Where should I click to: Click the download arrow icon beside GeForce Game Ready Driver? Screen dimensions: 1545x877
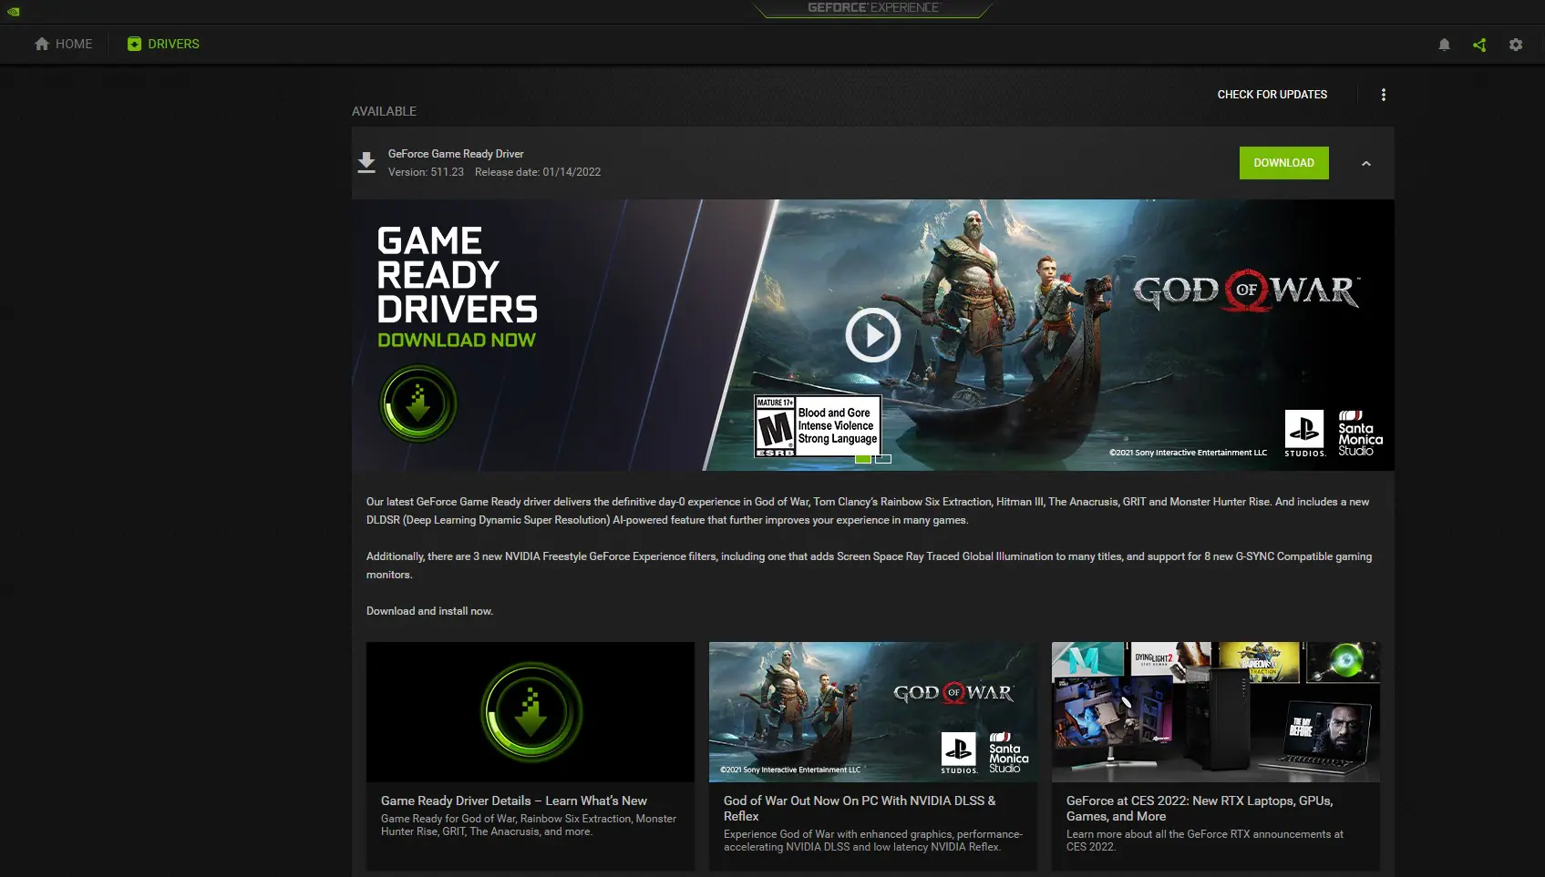(366, 162)
